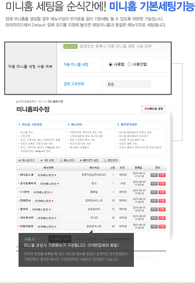Open the 회원미니홈 설정 button
Viewport: 195px width, 283px height.
[154, 109]
